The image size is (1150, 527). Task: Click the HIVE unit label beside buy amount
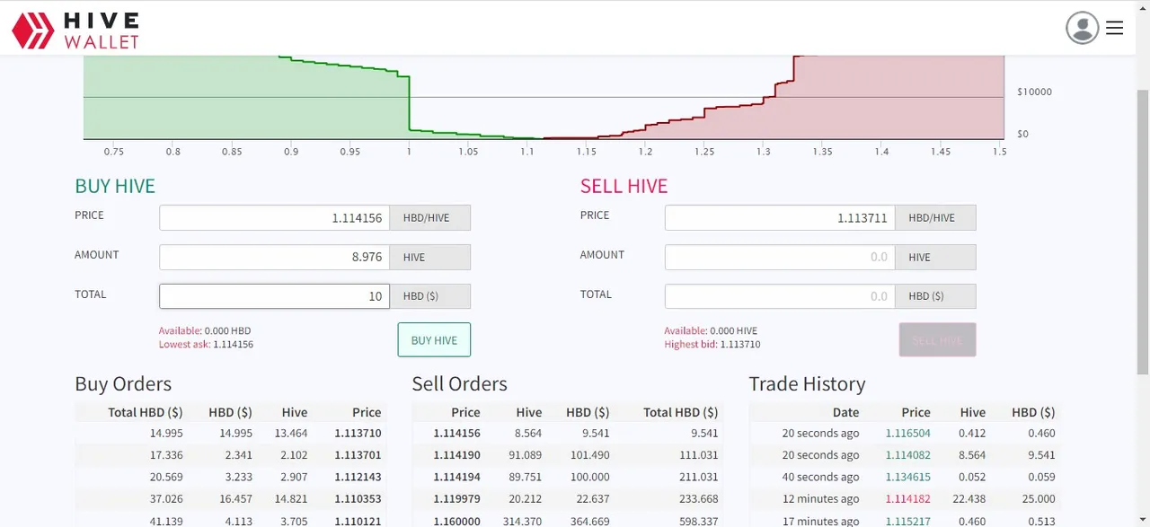[430, 257]
